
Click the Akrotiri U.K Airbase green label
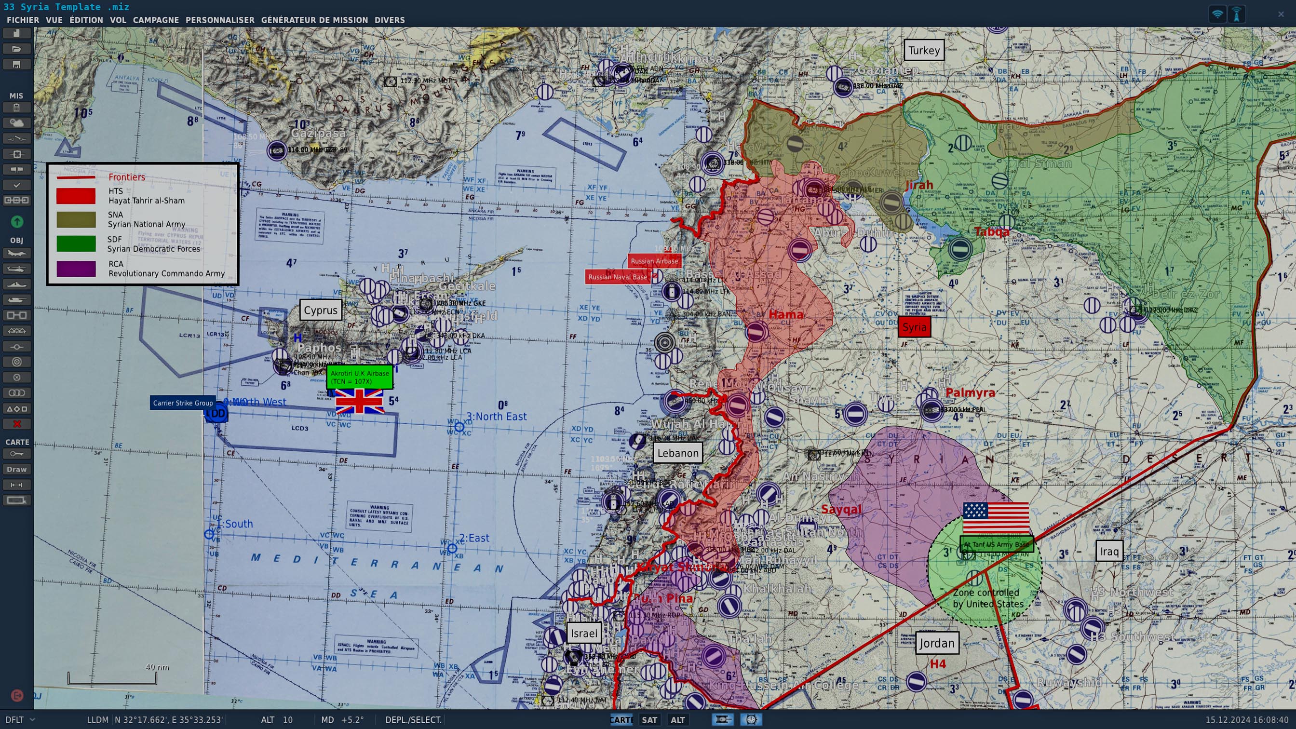tap(359, 377)
